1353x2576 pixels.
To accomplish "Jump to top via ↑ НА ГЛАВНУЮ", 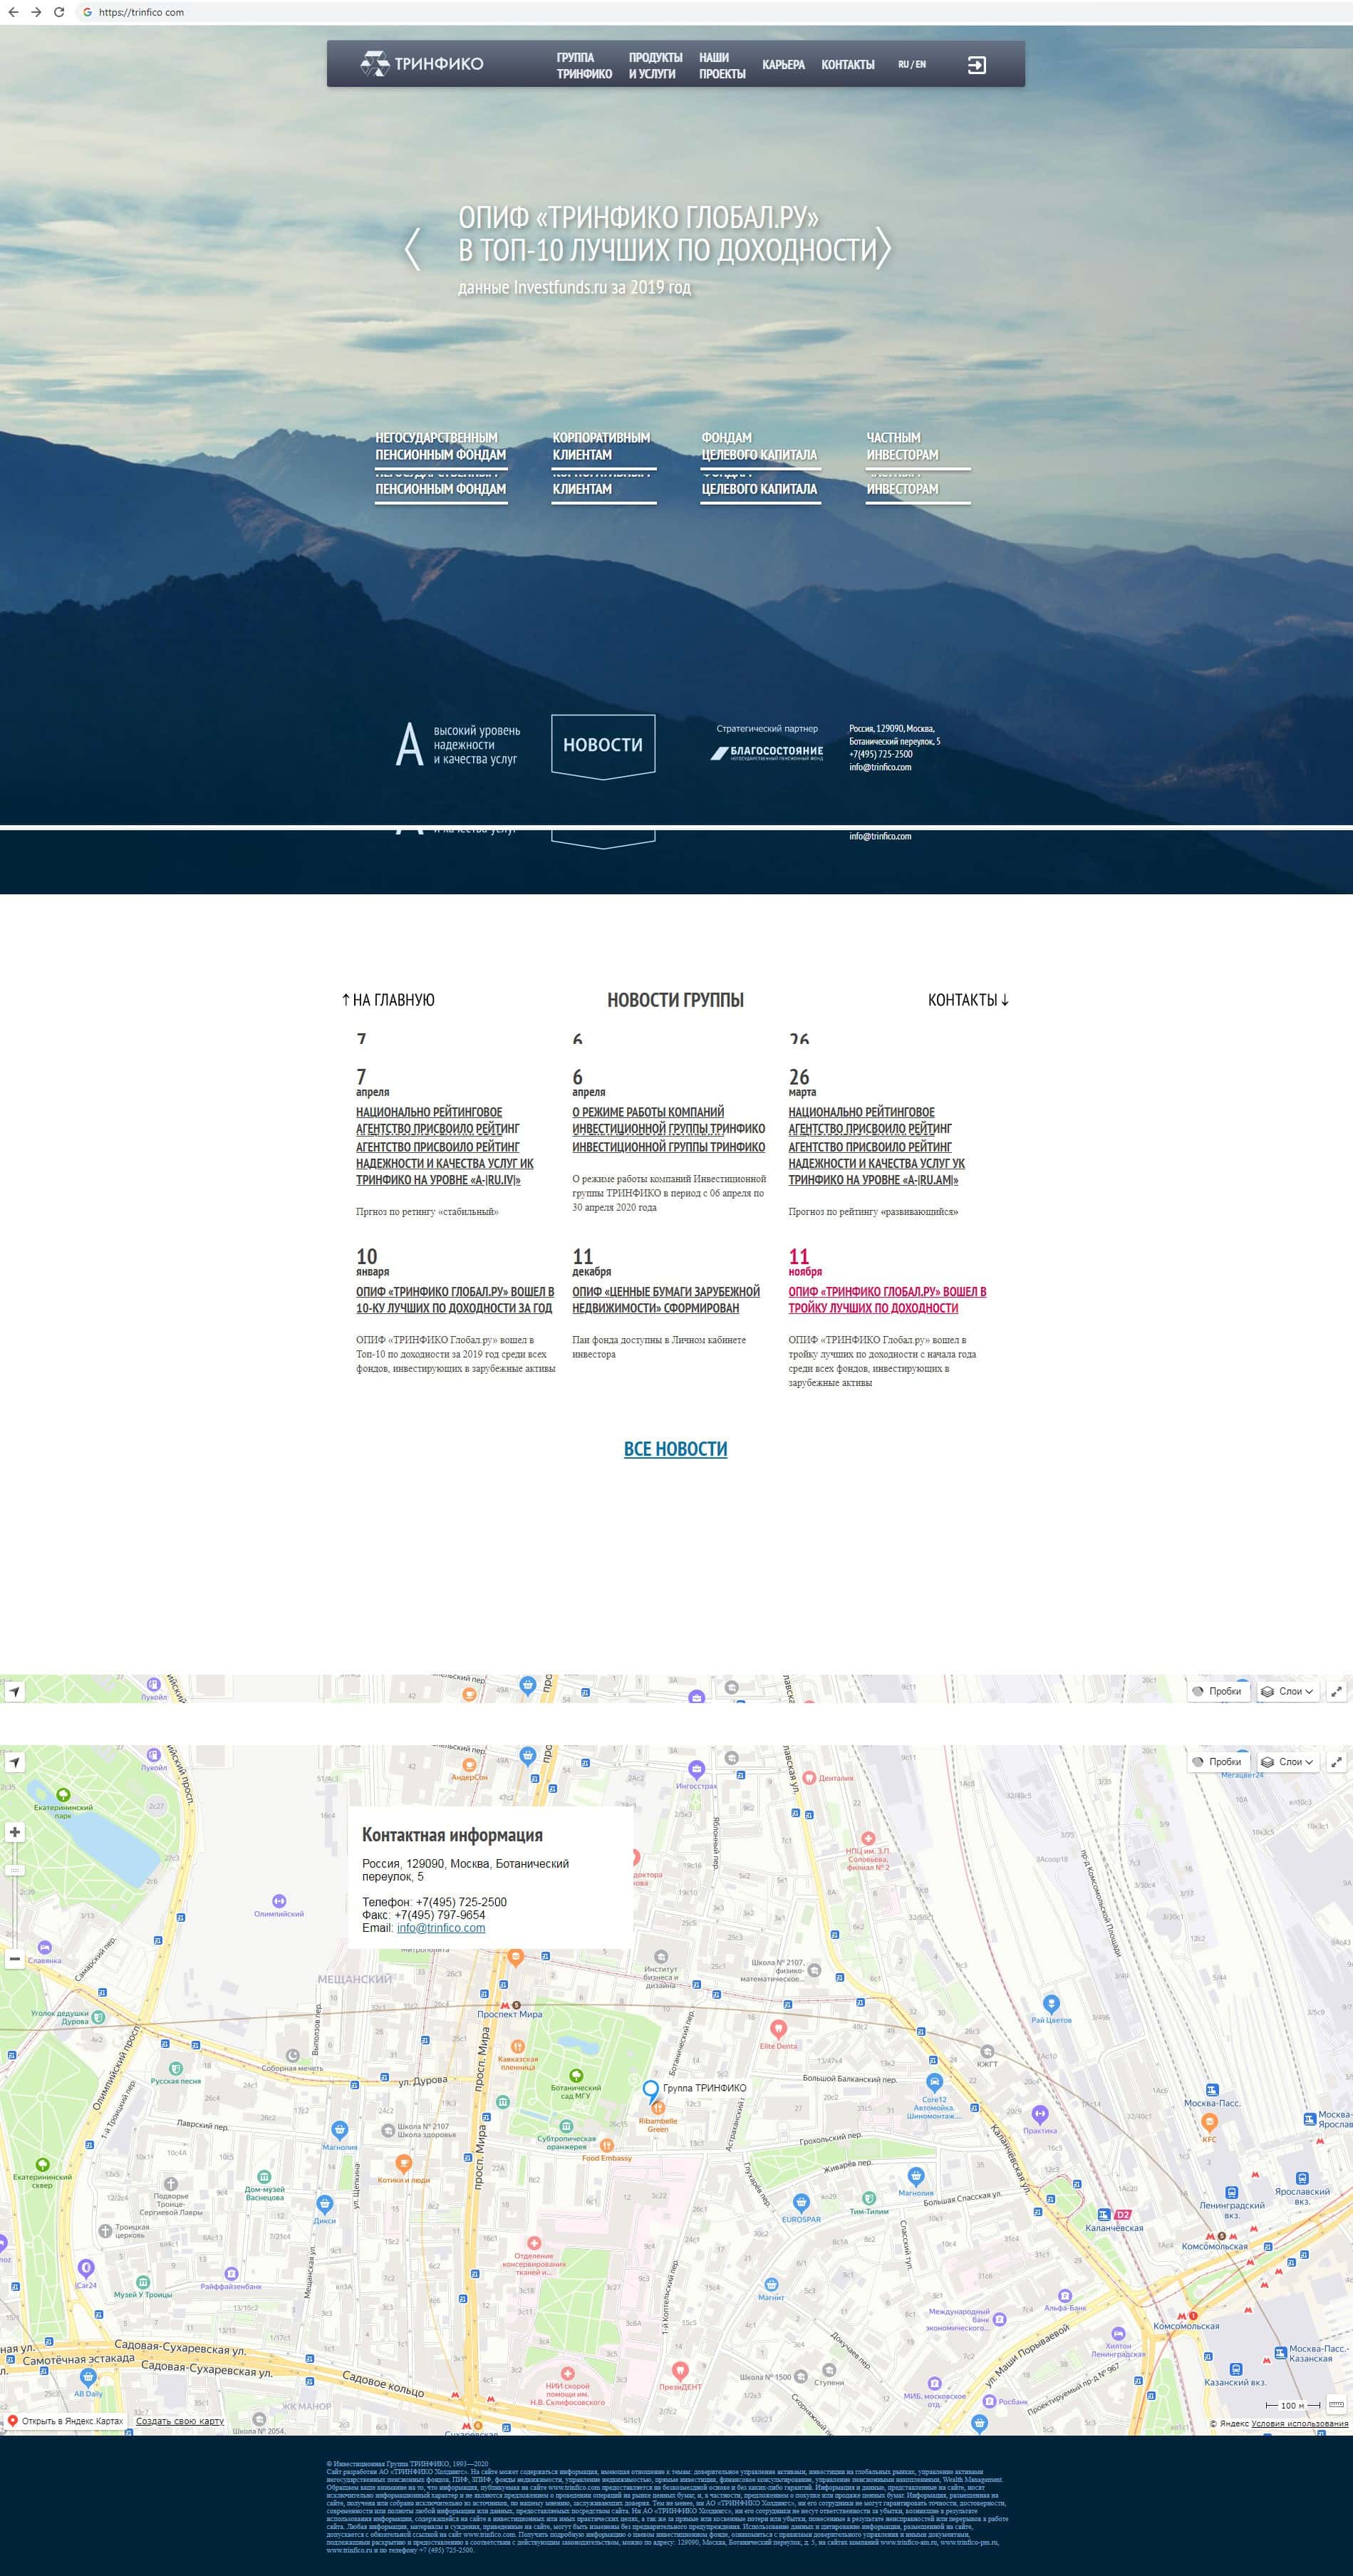I will click(x=388, y=1000).
